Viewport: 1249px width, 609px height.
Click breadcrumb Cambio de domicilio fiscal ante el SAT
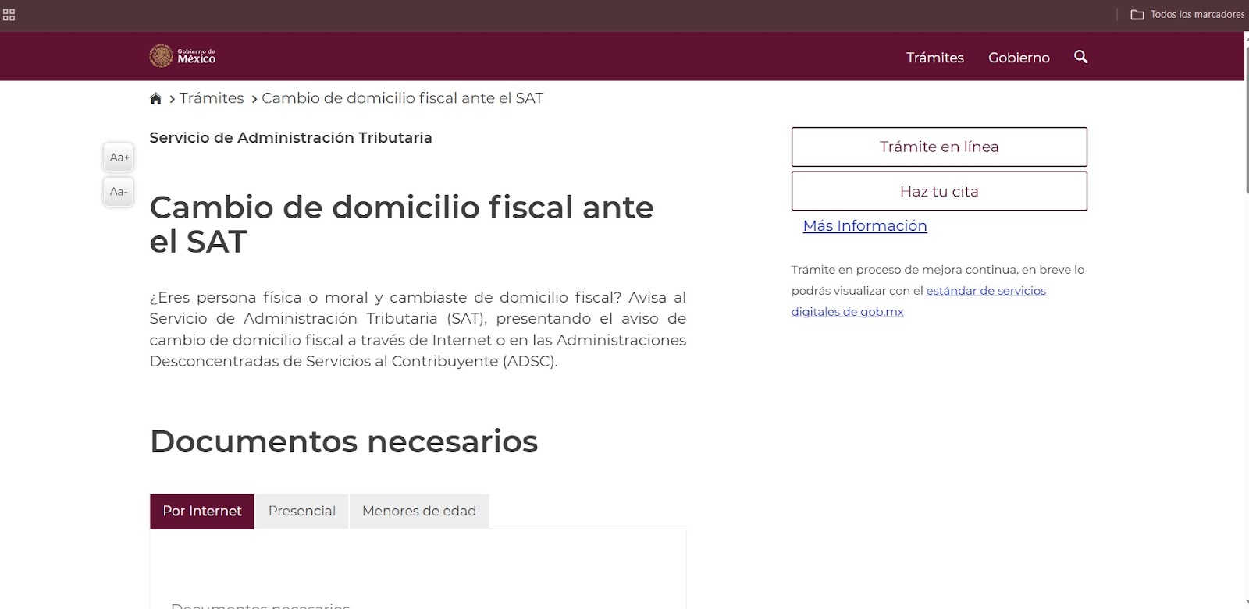(402, 98)
